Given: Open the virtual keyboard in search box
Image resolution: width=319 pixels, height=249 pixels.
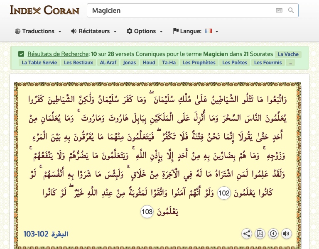Looking at the screenshot, I should pyautogui.click(x=279, y=11).
